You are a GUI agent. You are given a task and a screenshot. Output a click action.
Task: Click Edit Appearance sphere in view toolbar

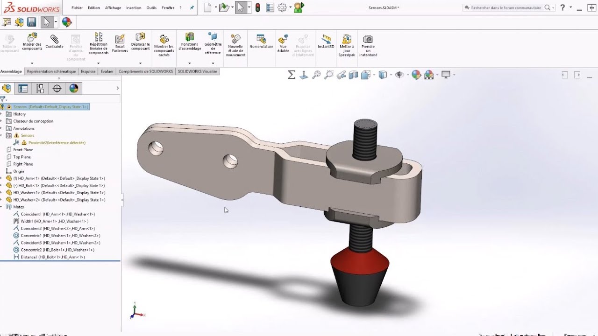tap(416, 75)
